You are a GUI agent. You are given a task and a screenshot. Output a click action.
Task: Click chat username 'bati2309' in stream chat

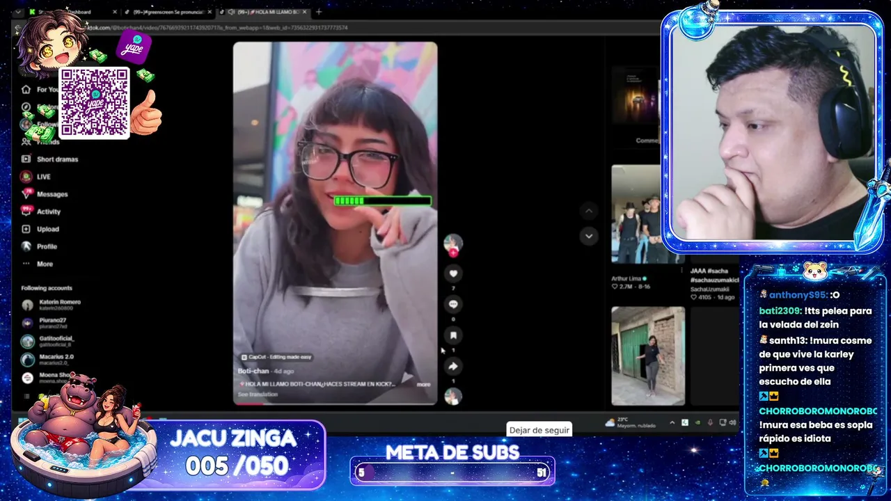780,310
